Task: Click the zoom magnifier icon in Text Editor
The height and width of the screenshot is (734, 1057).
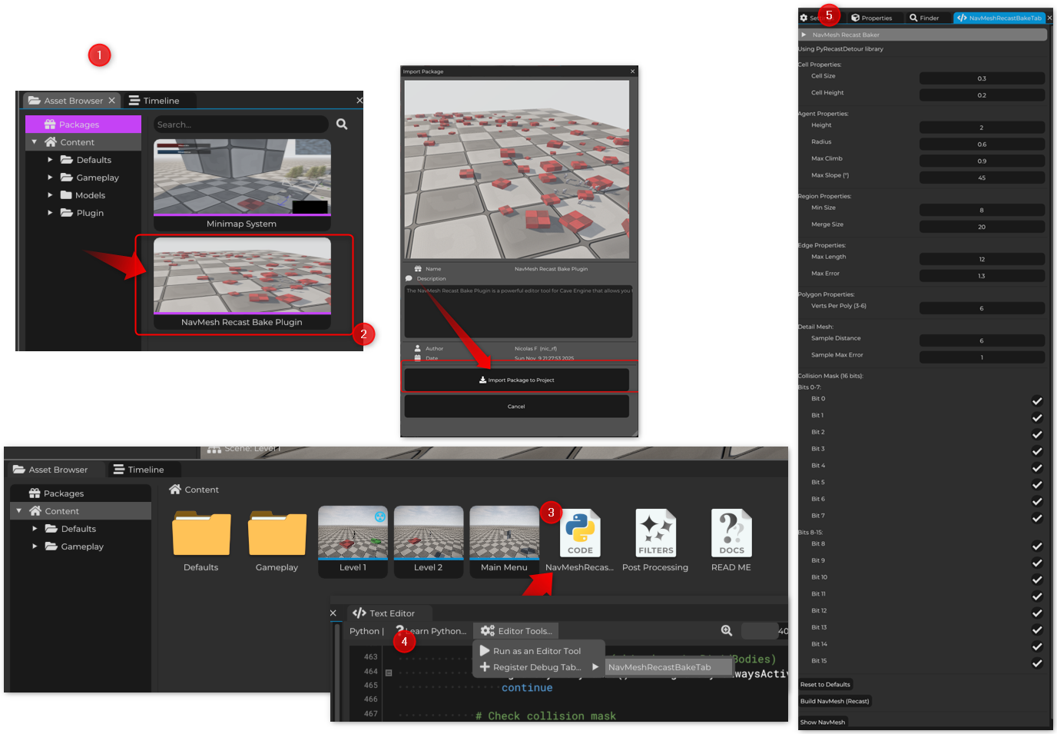Action: pos(727,631)
